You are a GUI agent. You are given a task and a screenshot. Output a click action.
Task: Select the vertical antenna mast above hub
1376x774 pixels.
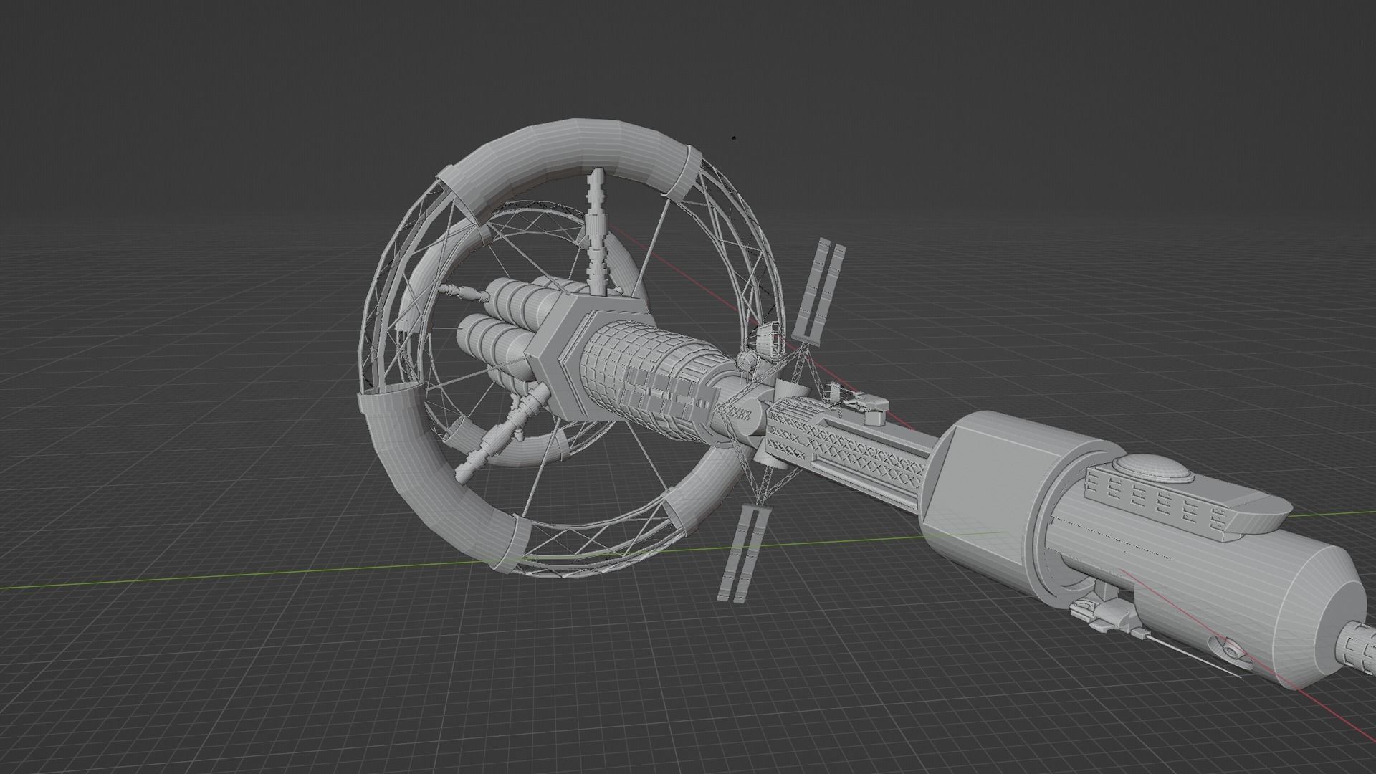click(x=598, y=230)
